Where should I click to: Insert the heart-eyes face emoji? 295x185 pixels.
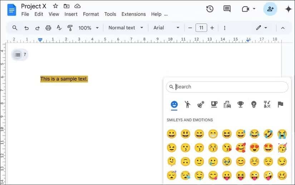254,148
